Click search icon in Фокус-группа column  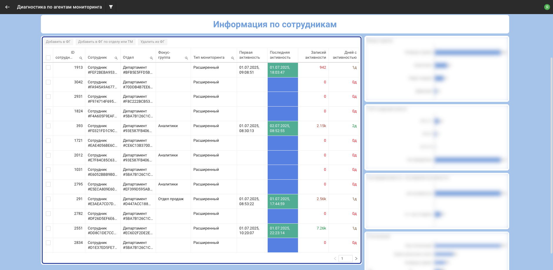(186, 58)
